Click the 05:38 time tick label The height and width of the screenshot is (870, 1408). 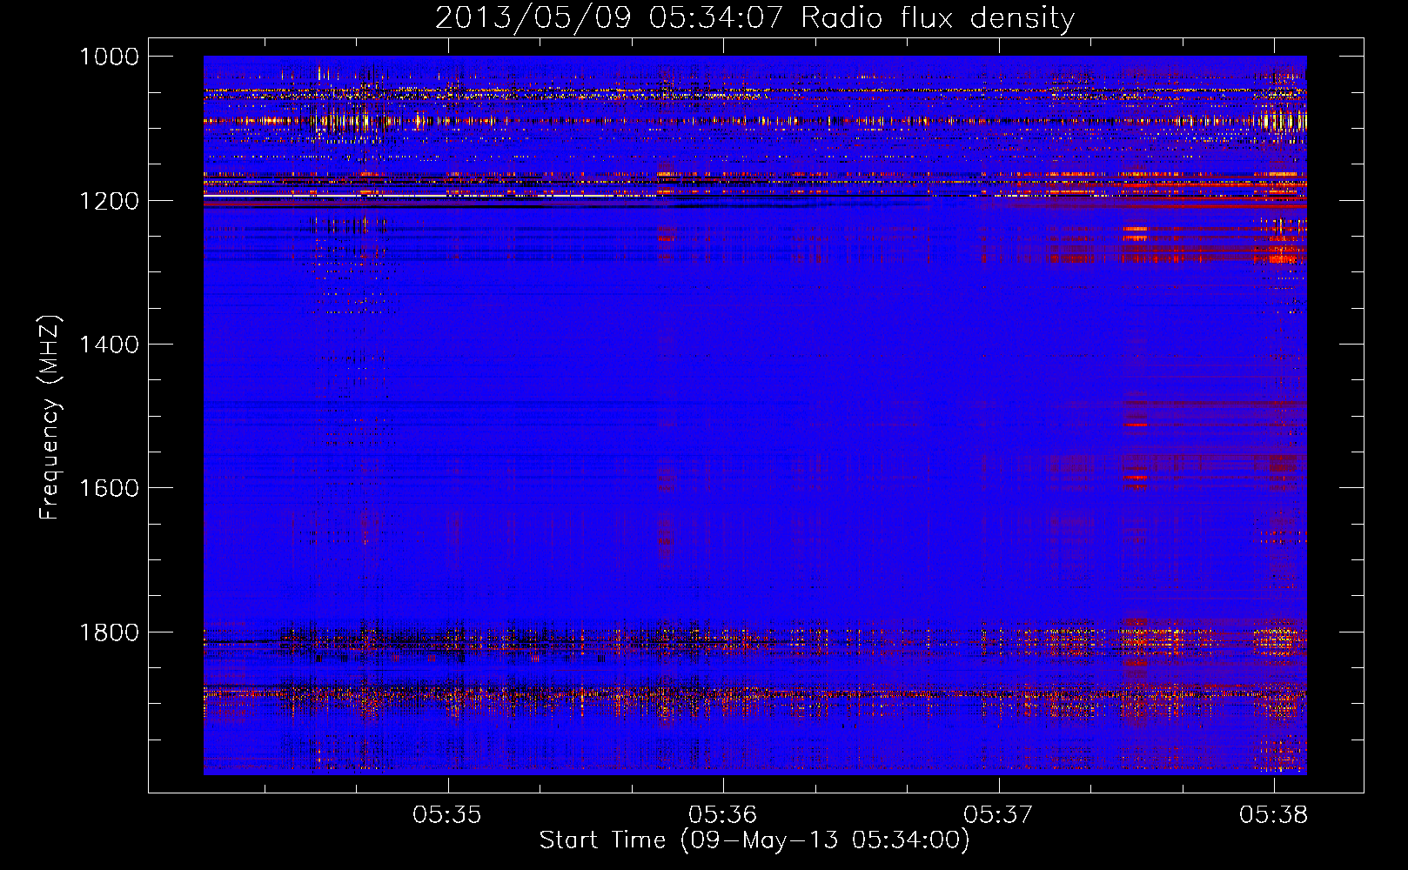click(1274, 815)
